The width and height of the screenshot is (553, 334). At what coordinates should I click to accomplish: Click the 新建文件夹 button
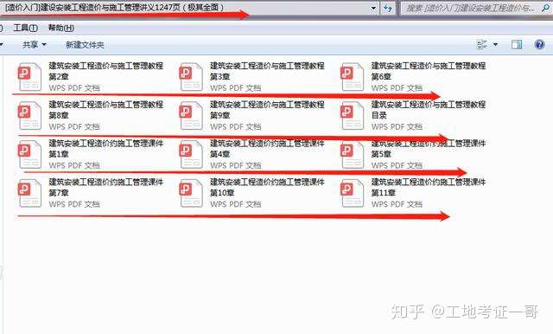85,45
